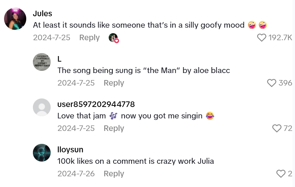295x187 pixels.
Task: Click the 2024-7-26 date on lloysun's comment
Action: tap(76, 174)
